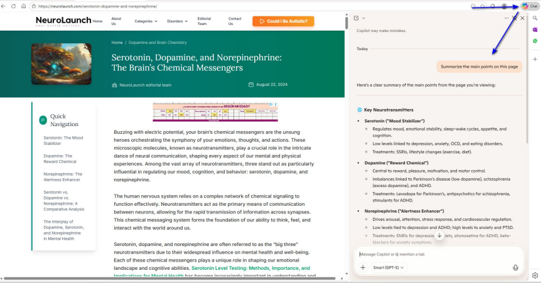Click the calendar icon beside August 22, 2024
Image resolution: width=543 pixels, height=283 pixels.
[251, 85]
